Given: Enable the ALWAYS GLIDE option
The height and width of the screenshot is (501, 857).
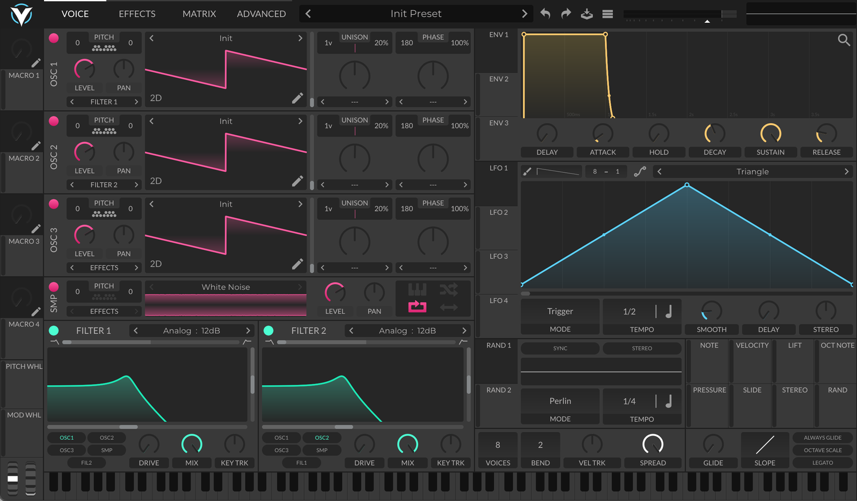Looking at the screenshot, I should pos(822,438).
